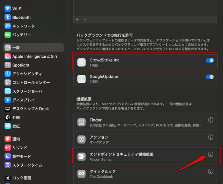Show info for アクション extension
Screen dimensions: 223x184
(x=210, y=137)
